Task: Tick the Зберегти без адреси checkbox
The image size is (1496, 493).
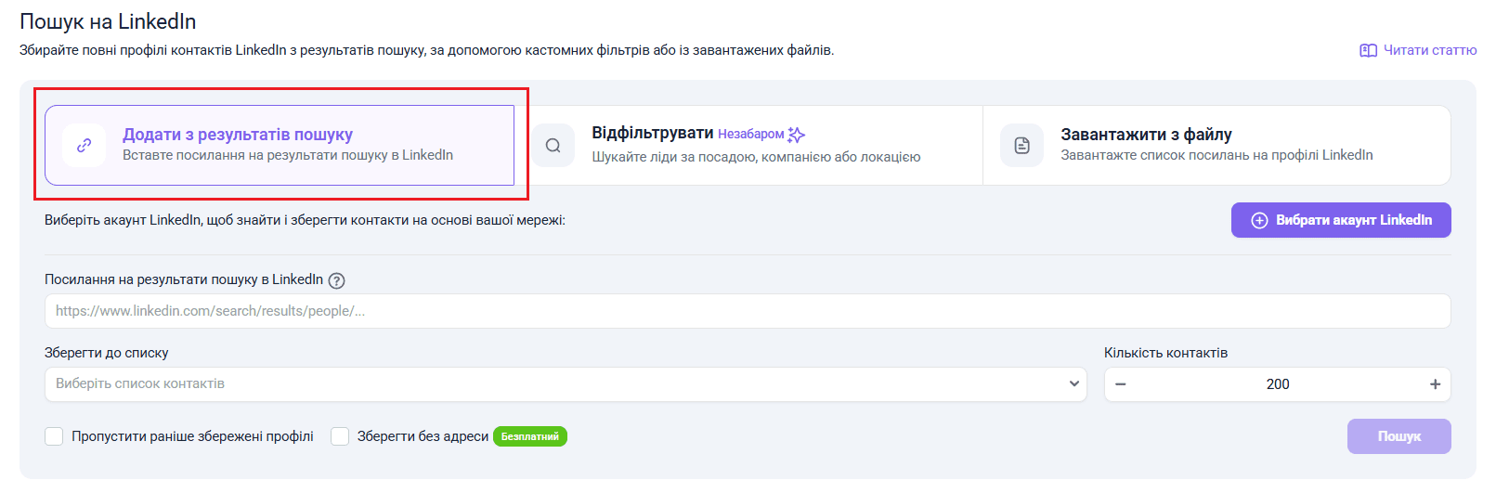Action: tap(340, 436)
